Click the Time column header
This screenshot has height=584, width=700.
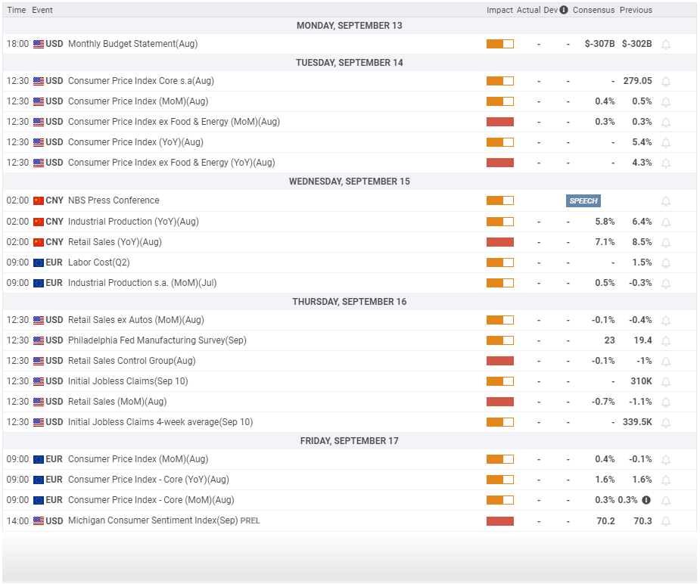[x=17, y=10]
